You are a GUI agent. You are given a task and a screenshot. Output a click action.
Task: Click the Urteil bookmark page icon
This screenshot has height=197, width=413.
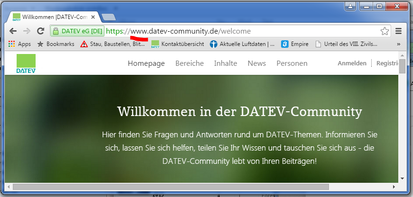point(318,44)
